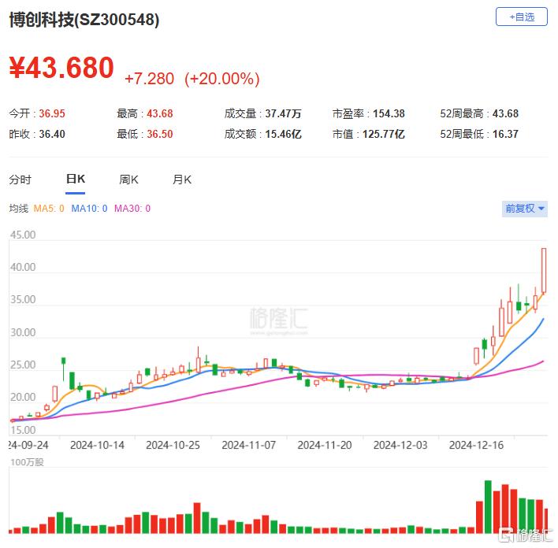Click date label 2024-10-25 on axis
558x548 pixels.
[x=173, y=445]
